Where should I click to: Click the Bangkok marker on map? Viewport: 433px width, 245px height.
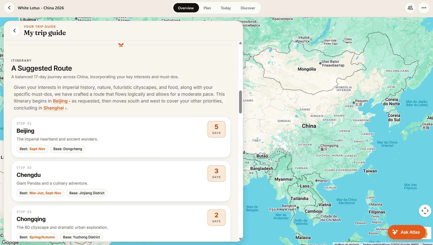click(298, 208)
